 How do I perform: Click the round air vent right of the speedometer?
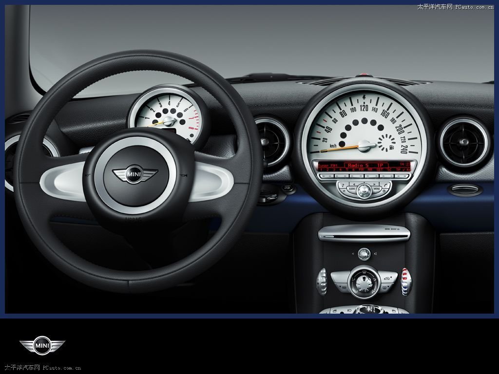coord(464,142)
